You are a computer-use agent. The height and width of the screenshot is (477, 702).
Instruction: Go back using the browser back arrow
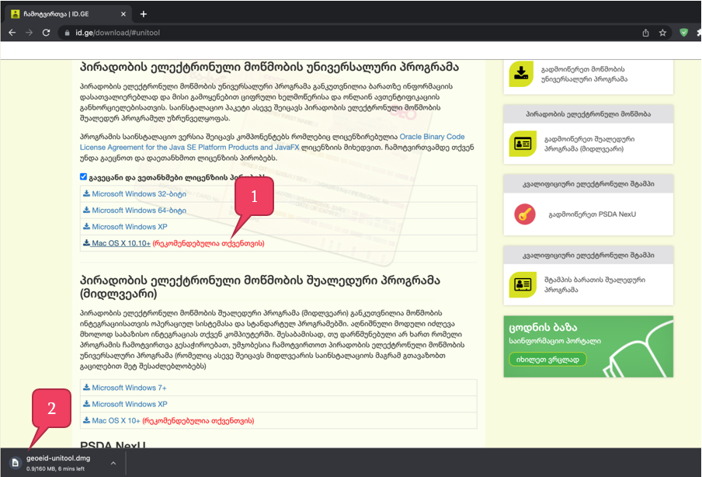(12, 33)
